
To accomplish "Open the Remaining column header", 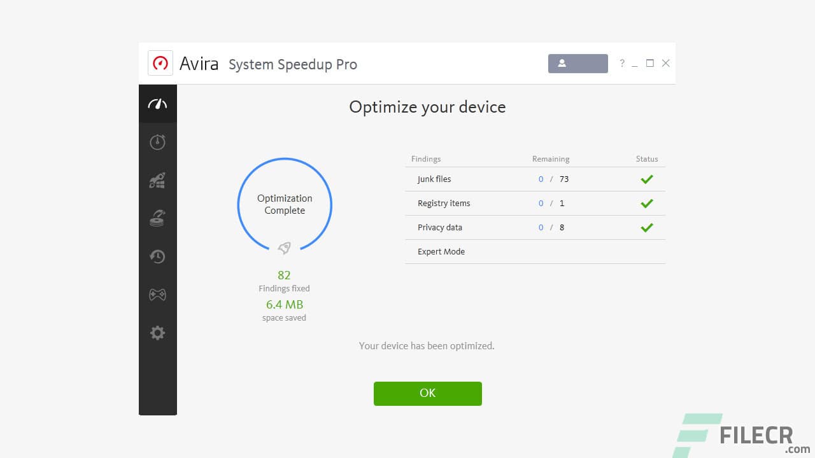I will [x=550, y=158].
